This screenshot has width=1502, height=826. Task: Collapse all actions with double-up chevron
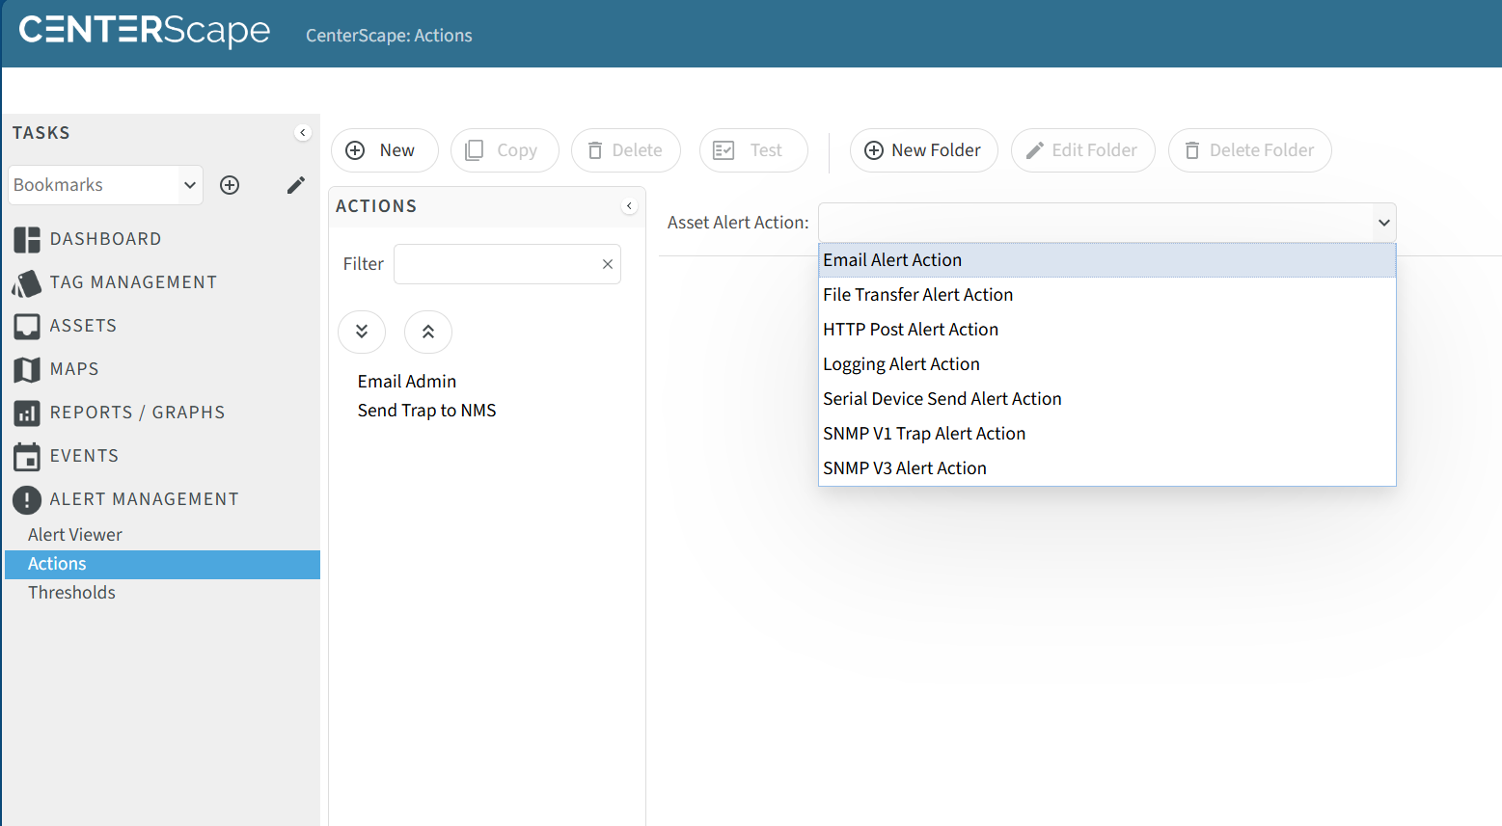pyautogui.click(x=428, y=332)
